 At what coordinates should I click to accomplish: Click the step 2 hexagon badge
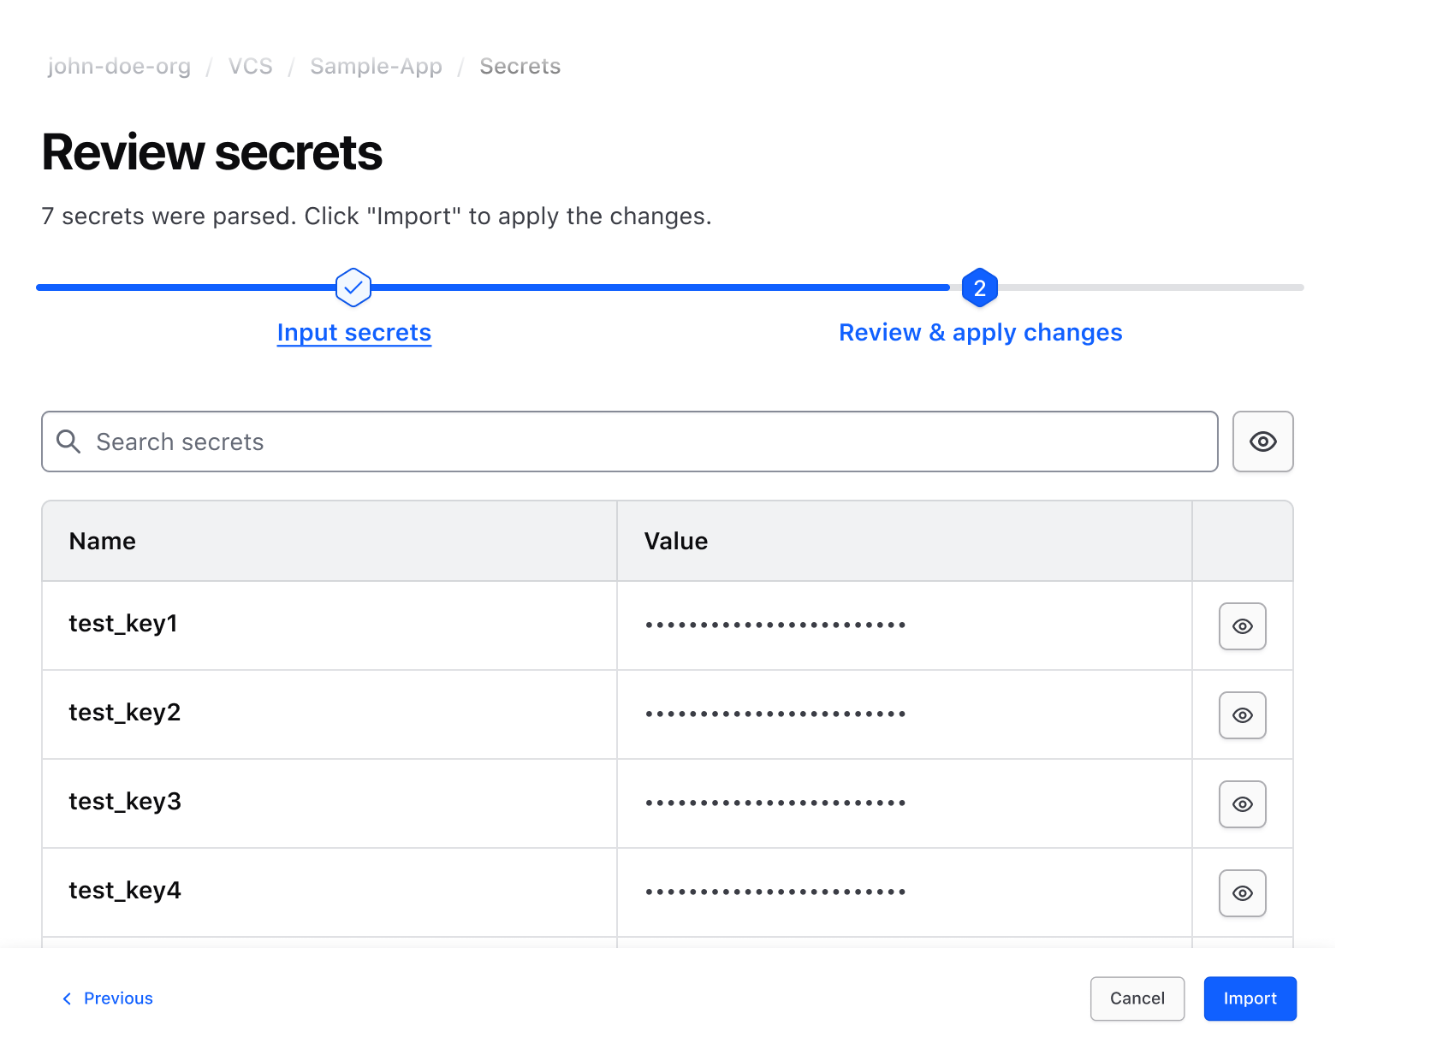980,288
